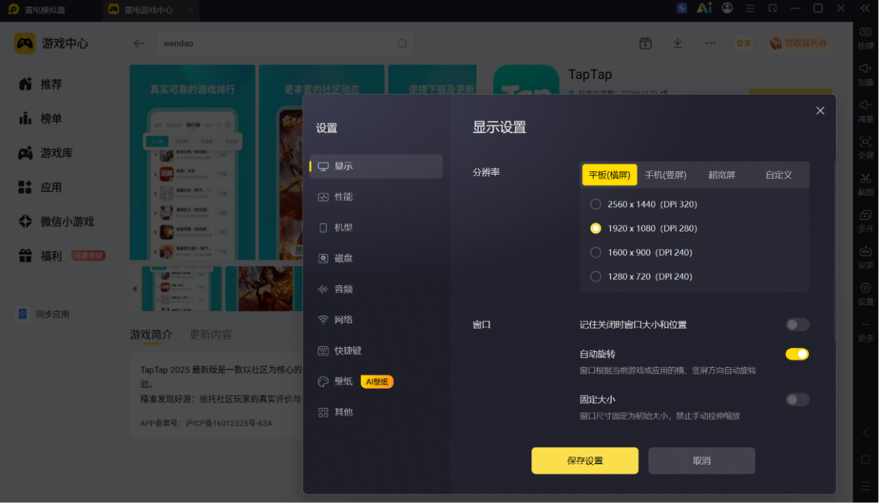
Task: Click the calendar icon in game center toolbar
Action: click(645, 43)
